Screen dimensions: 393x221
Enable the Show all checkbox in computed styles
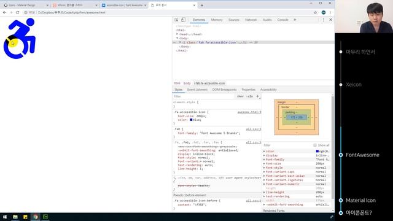[315, 145]
